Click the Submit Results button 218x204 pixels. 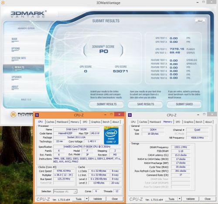click(x=106, y=104)
